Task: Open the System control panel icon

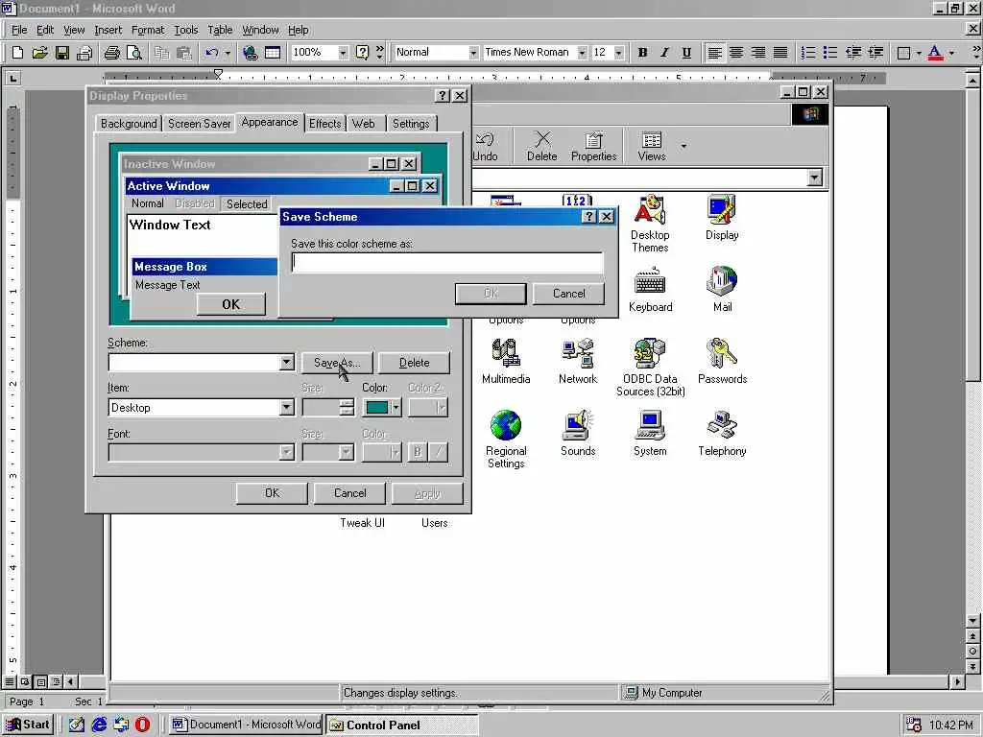Action: click(650, 434)
